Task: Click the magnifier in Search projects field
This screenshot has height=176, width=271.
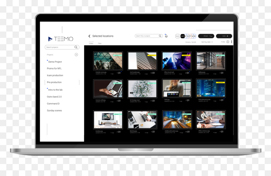Action: pos(76,47)
